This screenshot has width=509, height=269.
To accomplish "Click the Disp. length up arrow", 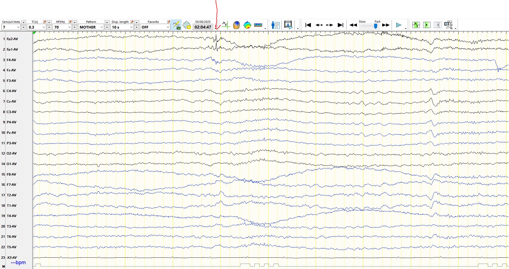I will (137, 22).
